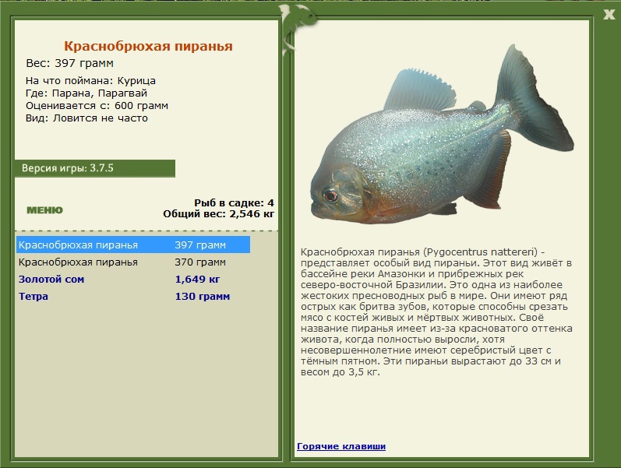Select the Тетра row
This screenshot has width=621, height=468.
coord(133,296)
